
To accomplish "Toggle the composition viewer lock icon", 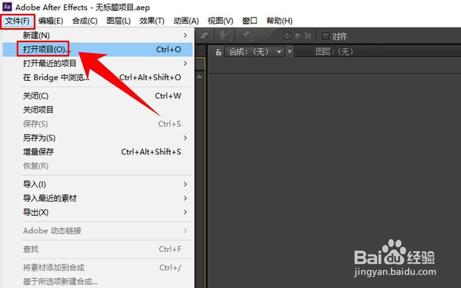I will (x=219, y=52).
